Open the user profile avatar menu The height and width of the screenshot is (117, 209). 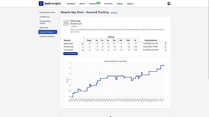[169, 3]
